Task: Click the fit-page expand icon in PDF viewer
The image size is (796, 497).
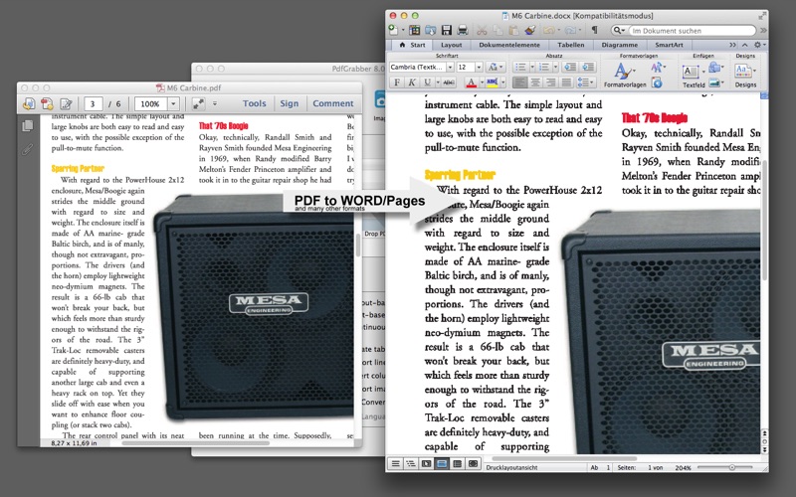Action: 198,104
